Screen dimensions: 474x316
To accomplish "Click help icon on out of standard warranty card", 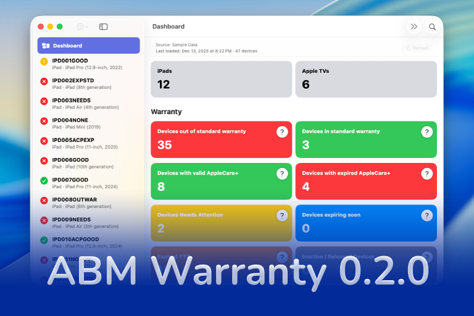I will click(282, 132).
